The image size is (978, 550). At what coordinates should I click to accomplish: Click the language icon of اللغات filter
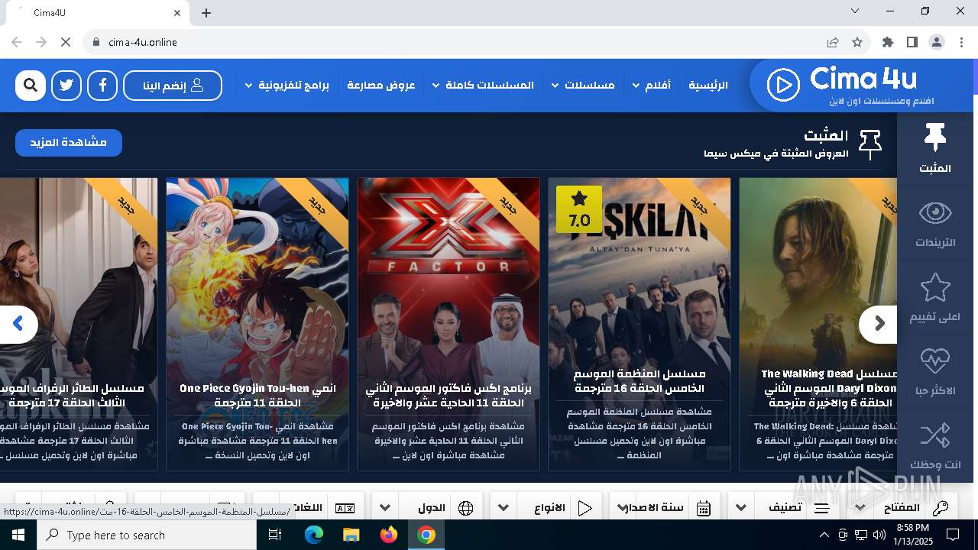[345, 508]
